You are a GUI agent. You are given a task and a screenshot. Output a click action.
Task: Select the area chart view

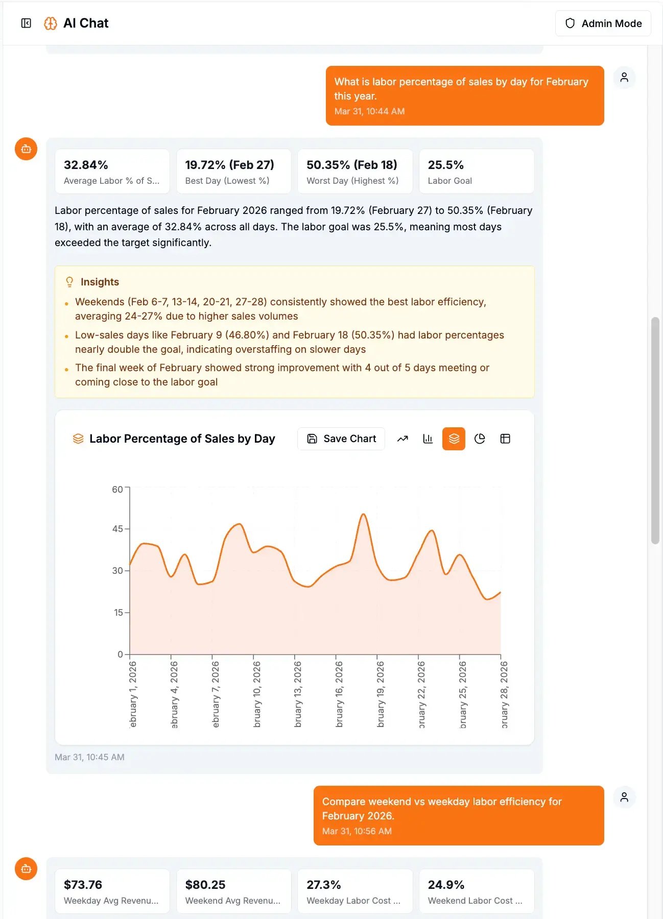pos(454,439)
